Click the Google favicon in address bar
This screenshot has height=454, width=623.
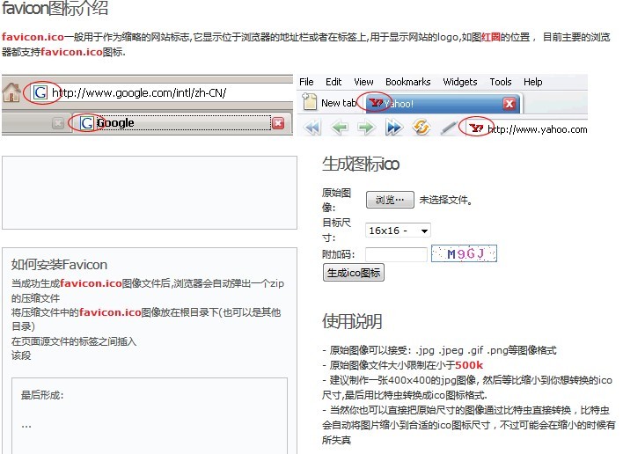(39, 92)
